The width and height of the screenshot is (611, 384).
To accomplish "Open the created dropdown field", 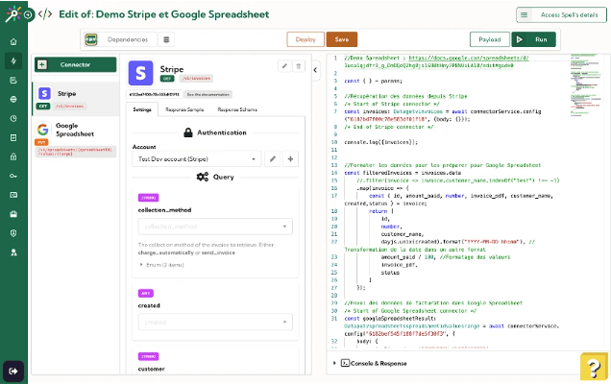I will [215, 322].
